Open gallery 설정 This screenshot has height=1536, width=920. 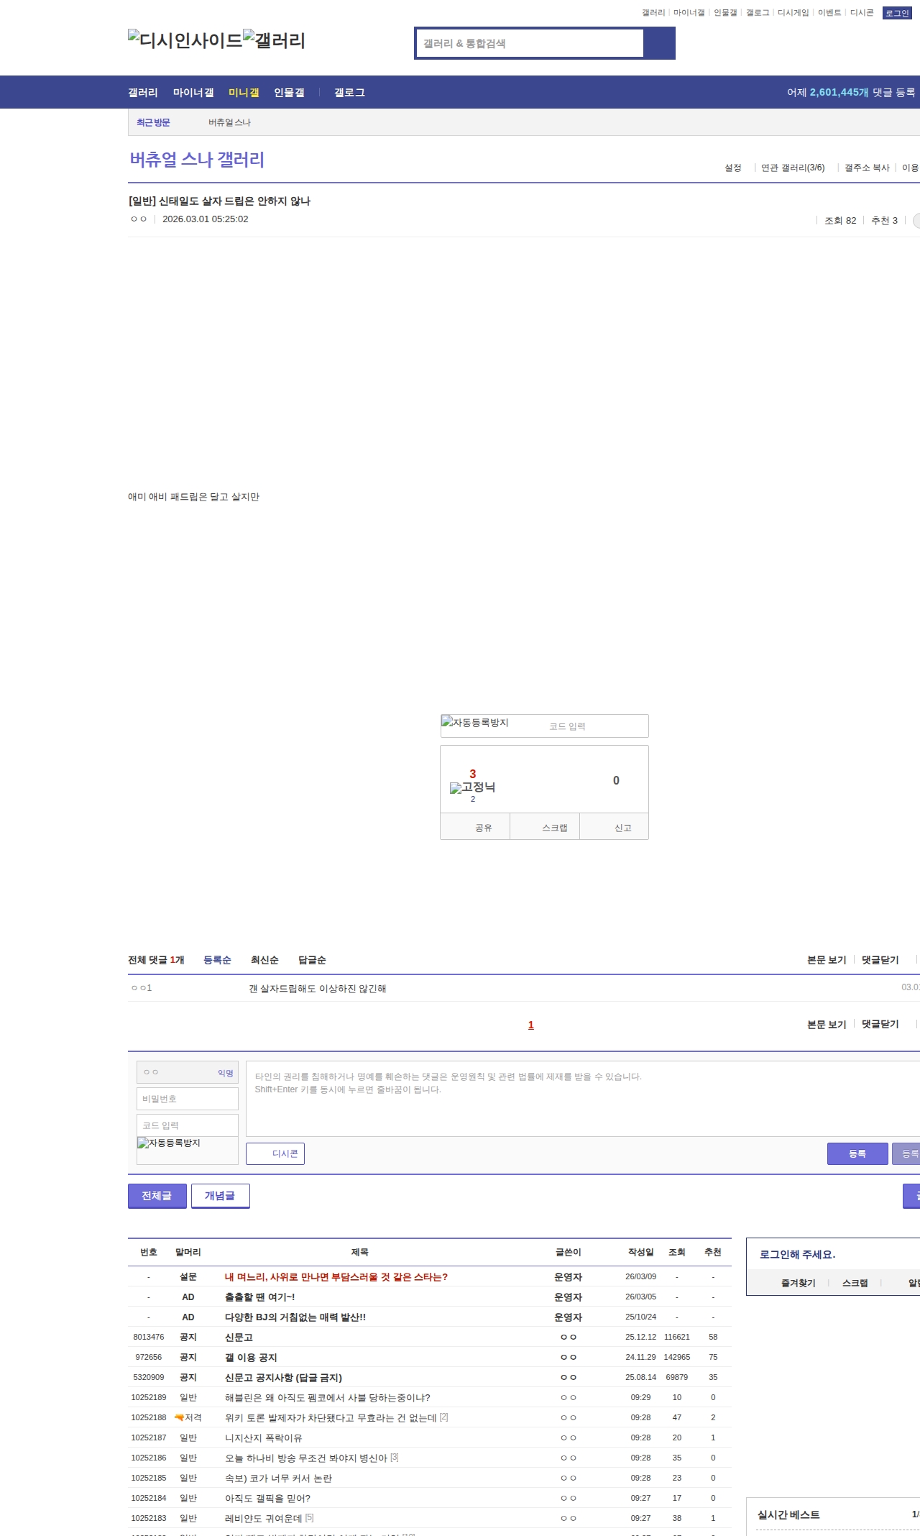click(733, 168)
